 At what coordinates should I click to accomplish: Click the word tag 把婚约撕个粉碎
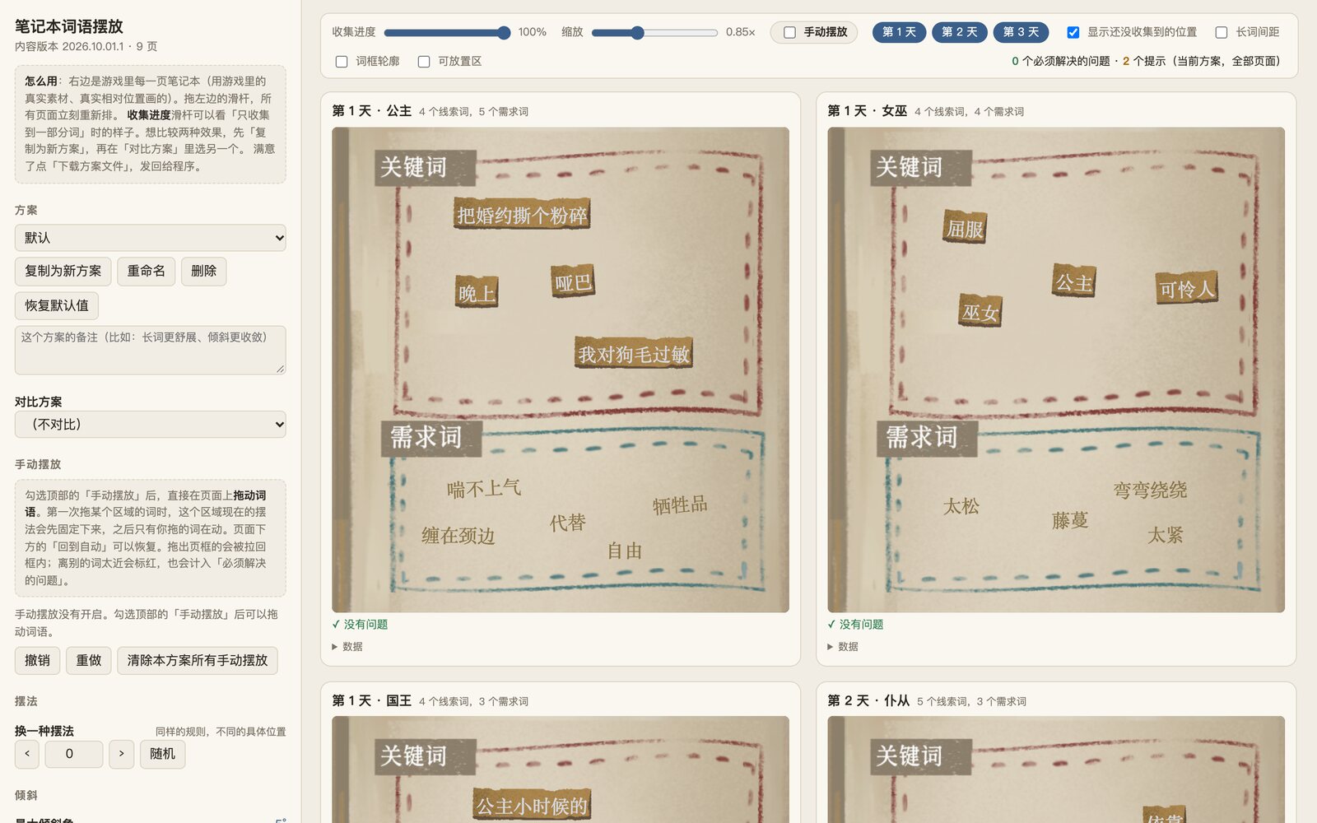(523, 215)
